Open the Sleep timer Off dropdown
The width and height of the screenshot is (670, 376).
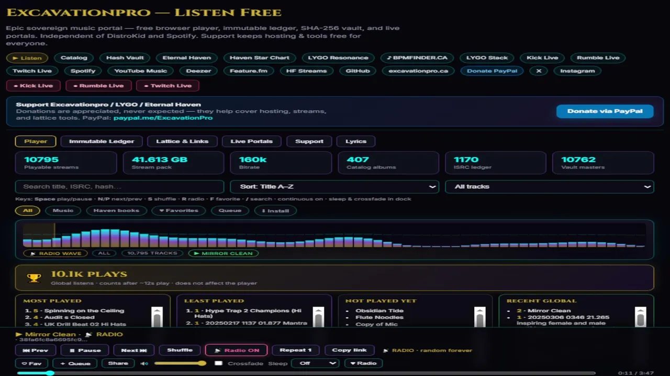315,363
